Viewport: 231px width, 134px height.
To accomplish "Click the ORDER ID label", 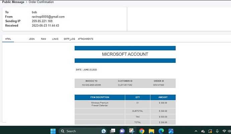I will point(159,81).
